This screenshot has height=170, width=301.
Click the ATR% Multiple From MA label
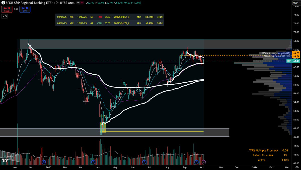click(263, 150)
